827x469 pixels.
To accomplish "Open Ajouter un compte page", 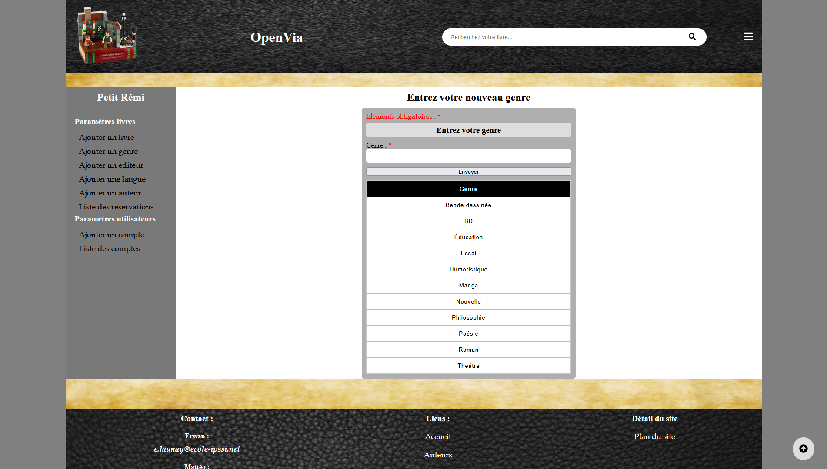I will pos(111,234).
